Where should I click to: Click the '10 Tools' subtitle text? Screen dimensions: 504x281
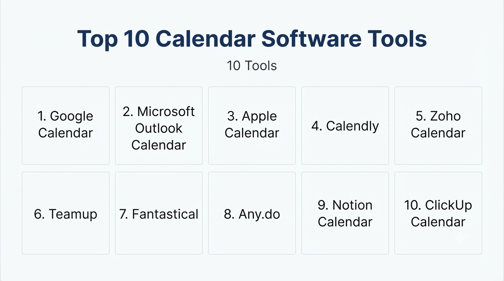pyautogui.click(x=252, y=66)
